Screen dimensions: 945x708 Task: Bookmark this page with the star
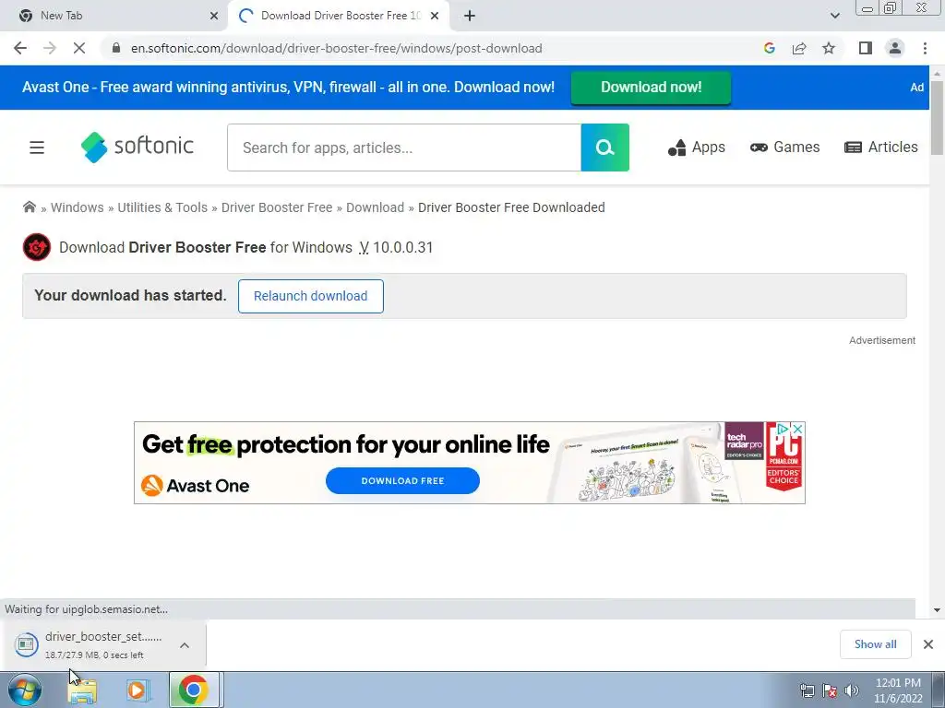coord(829,48)
